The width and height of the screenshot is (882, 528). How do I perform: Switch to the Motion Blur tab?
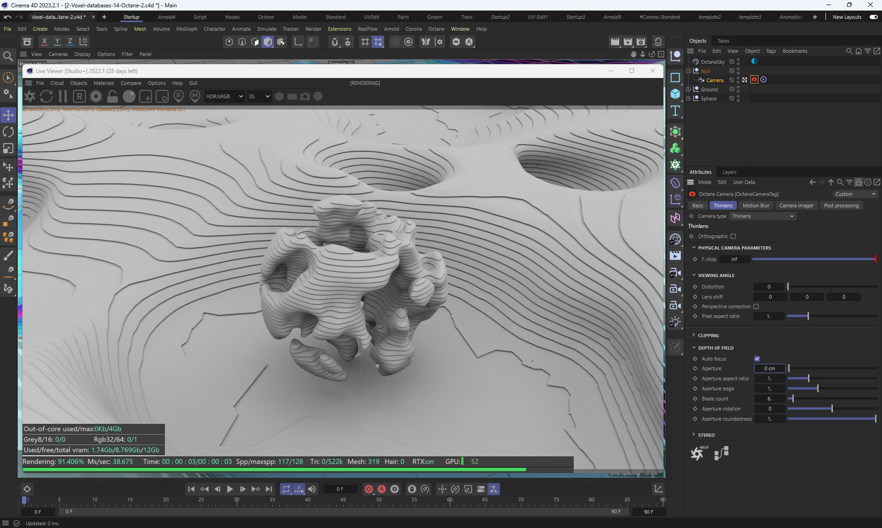click(x=756, y=206)
